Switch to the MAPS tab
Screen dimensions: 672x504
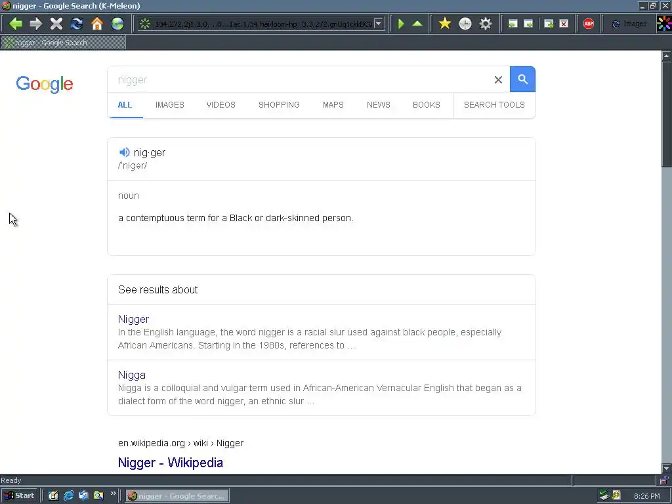[x=333, y=104]
